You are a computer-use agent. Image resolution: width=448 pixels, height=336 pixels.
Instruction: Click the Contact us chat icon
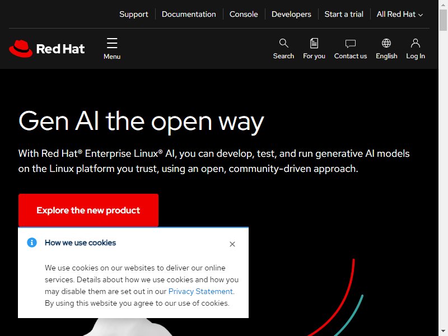pyautogui.click(x=351, y=44)
